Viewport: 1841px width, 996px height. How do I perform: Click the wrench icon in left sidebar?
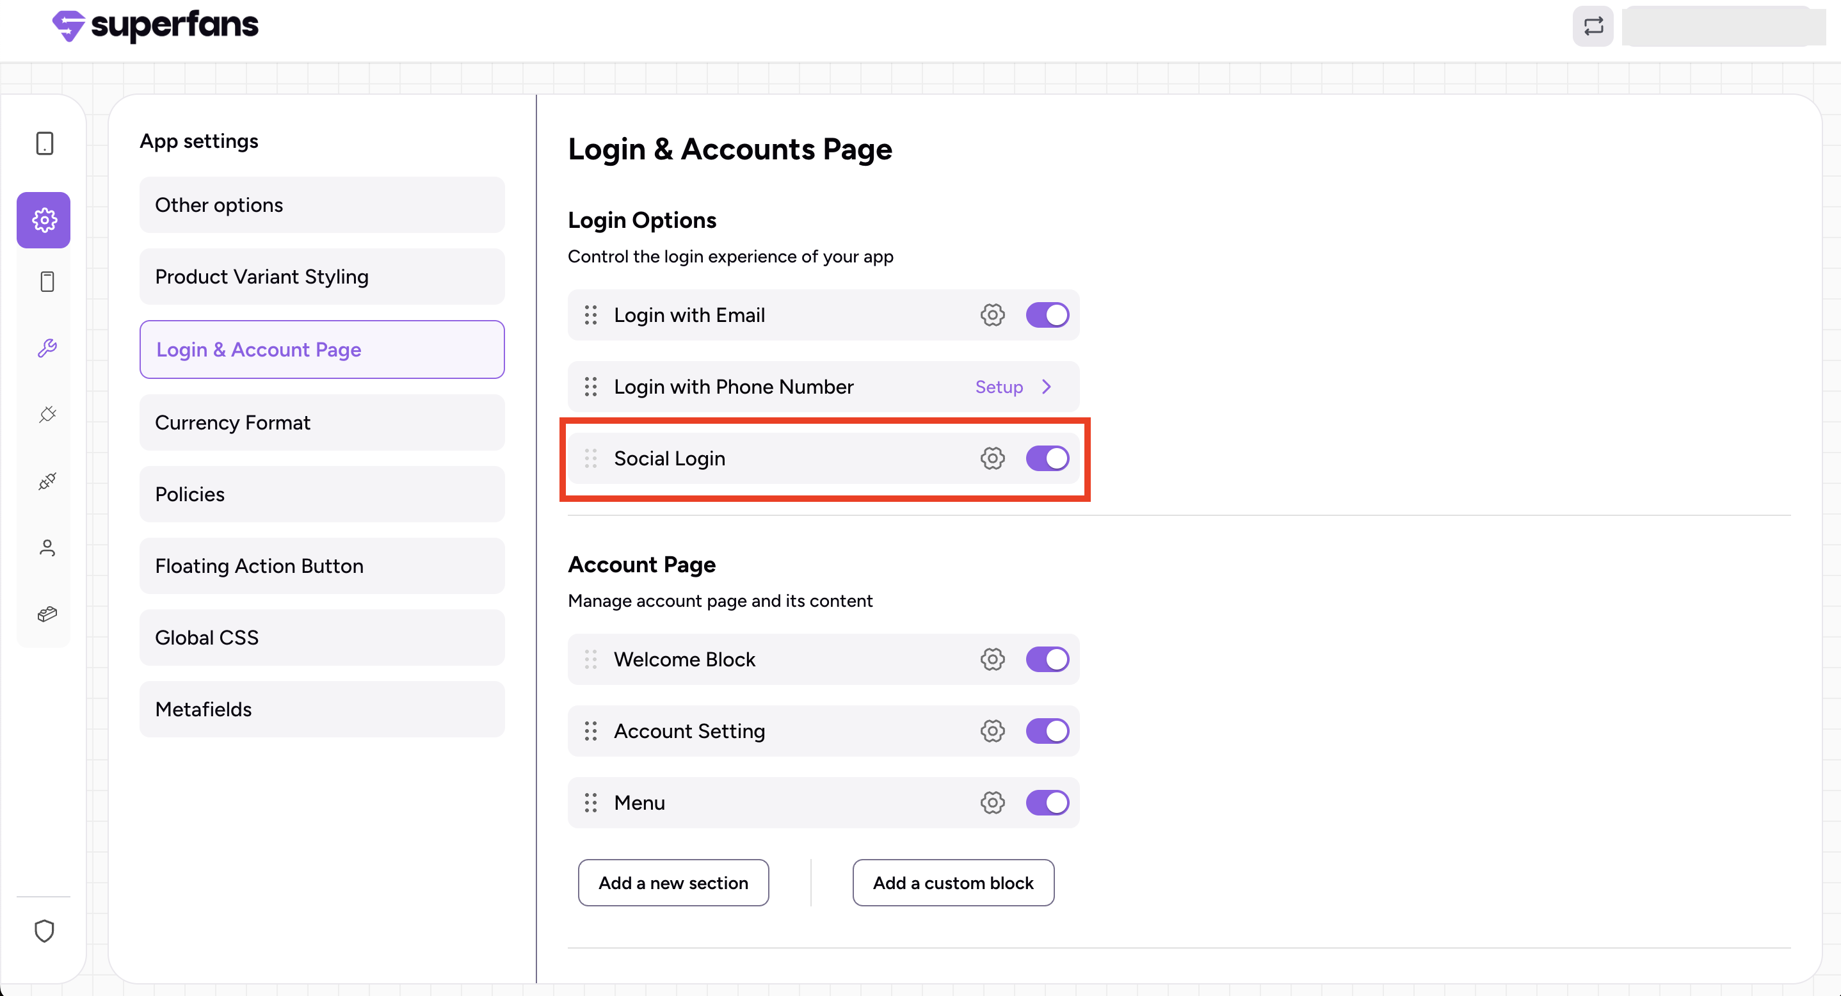tap(47, 349)
